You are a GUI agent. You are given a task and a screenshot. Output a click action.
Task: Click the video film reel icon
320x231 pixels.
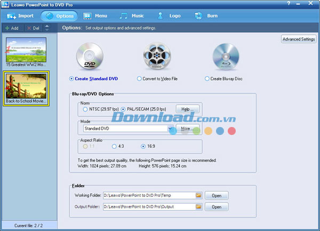point(157,56)
